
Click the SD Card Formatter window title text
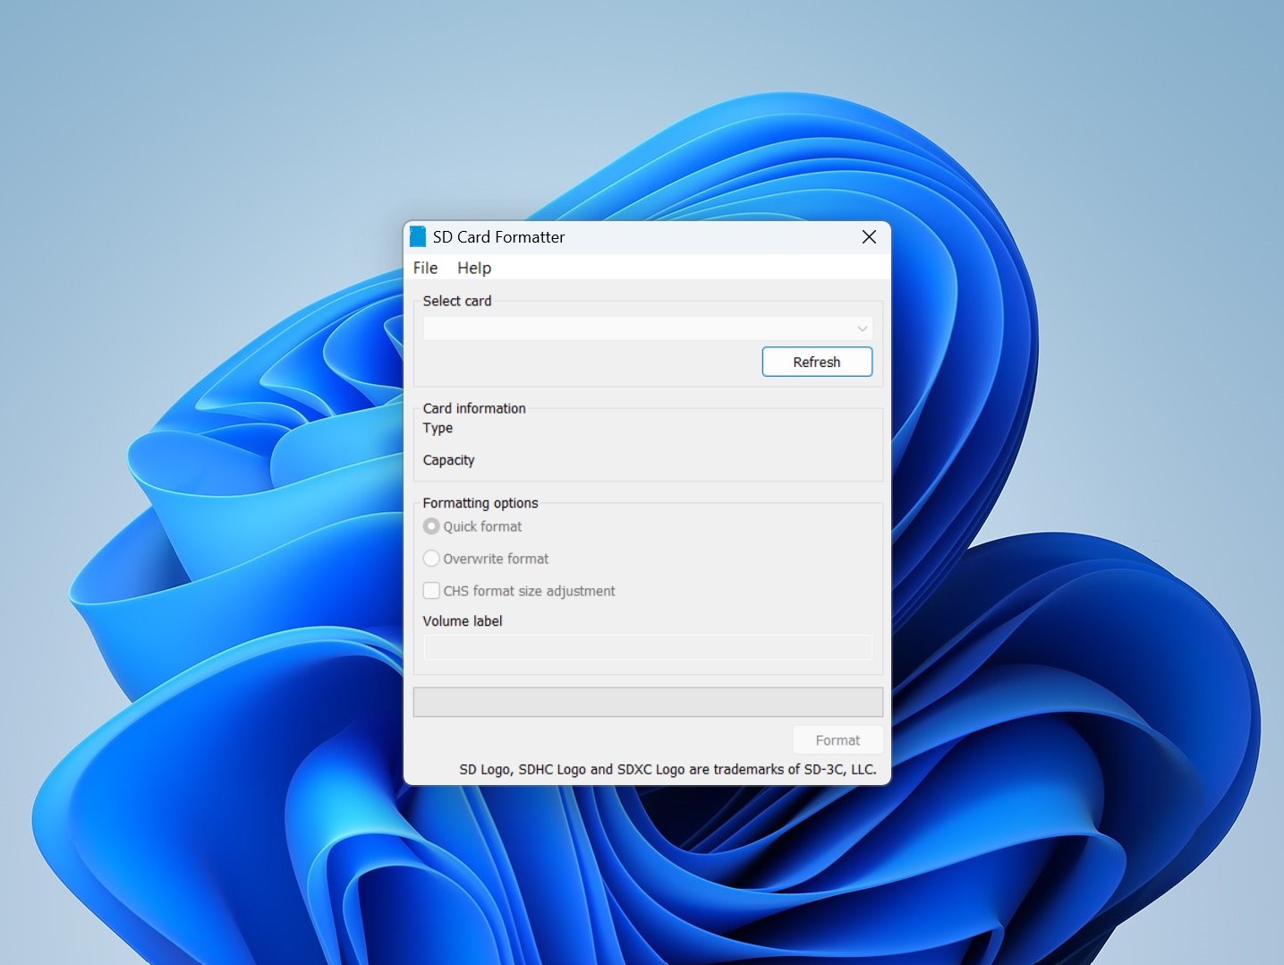[x=498, y=237]
